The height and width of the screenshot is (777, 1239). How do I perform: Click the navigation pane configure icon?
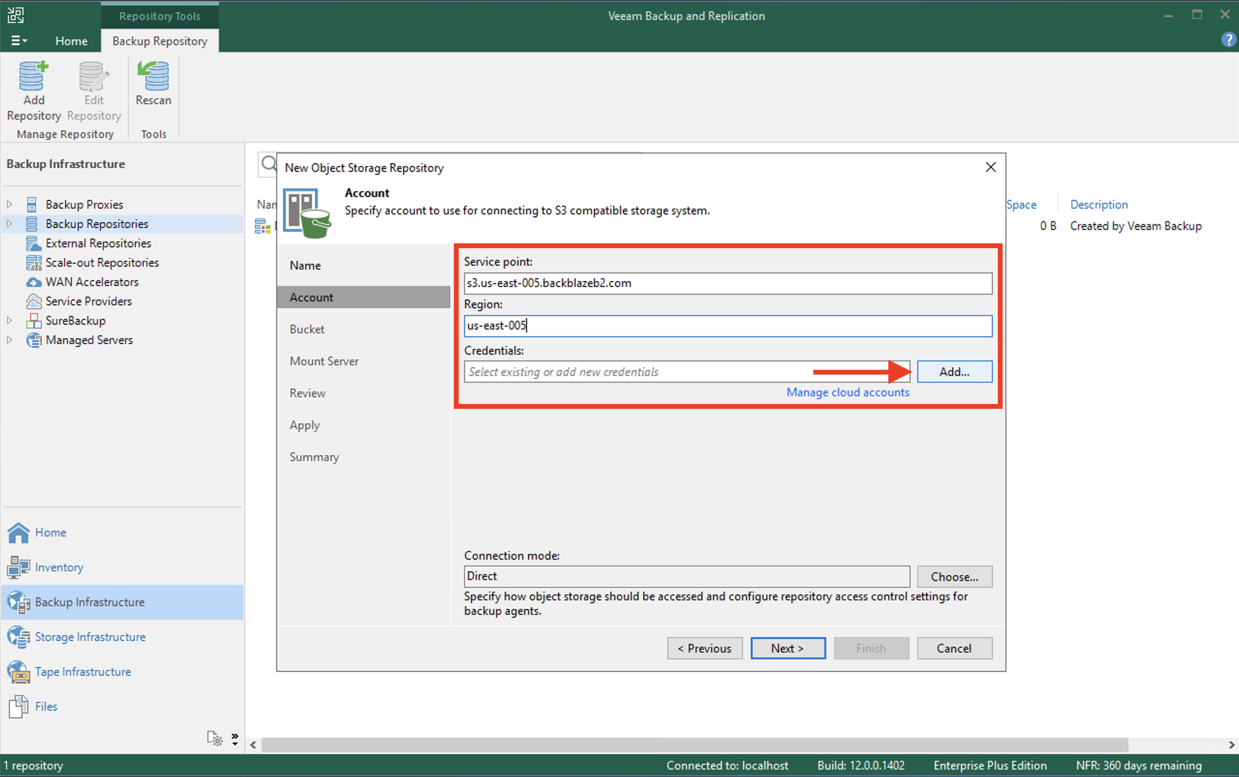[x=215, y=738]
